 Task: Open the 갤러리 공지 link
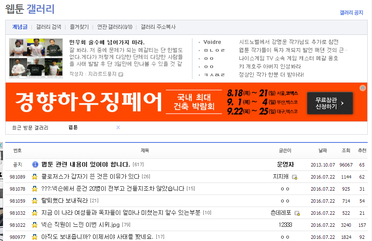[x=351, y=12]
